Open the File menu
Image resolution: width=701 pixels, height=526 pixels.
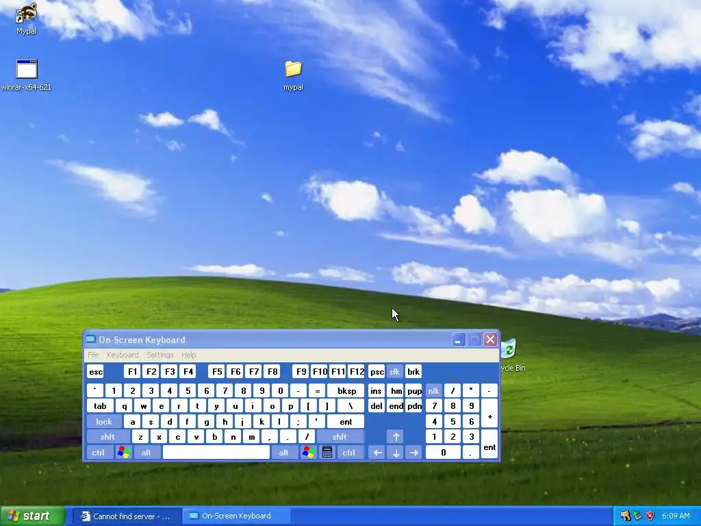click(93, 355)
